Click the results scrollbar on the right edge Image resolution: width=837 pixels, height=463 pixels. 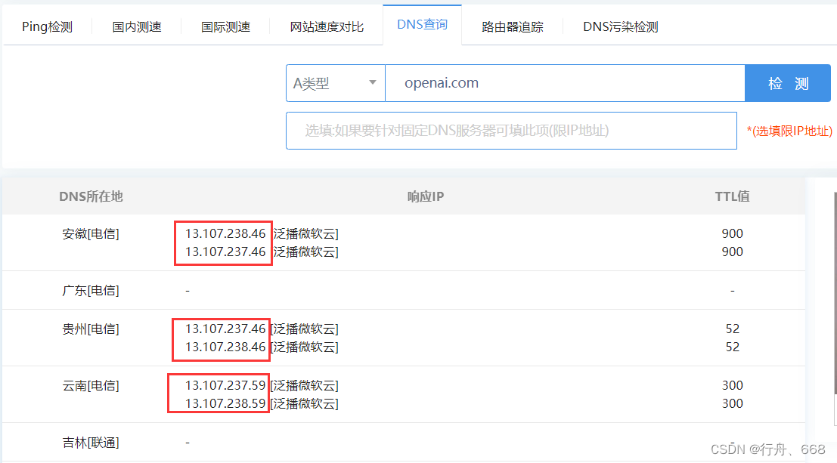pos(835,293)
